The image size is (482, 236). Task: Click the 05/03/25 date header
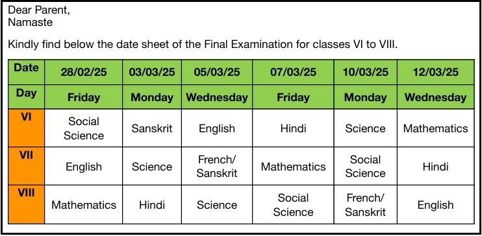click(217, 72)
